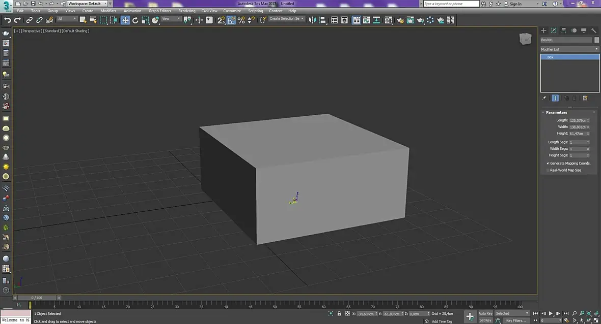Open the Create tab in command panel
Image resolution: width=601 pixels, height=324 pixels.
[543, 30]
